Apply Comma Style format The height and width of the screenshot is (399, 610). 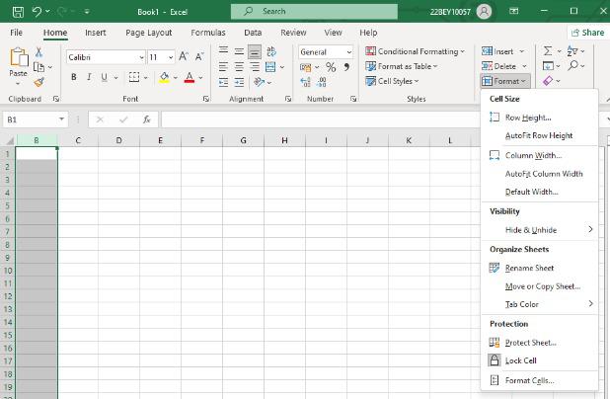346,67
